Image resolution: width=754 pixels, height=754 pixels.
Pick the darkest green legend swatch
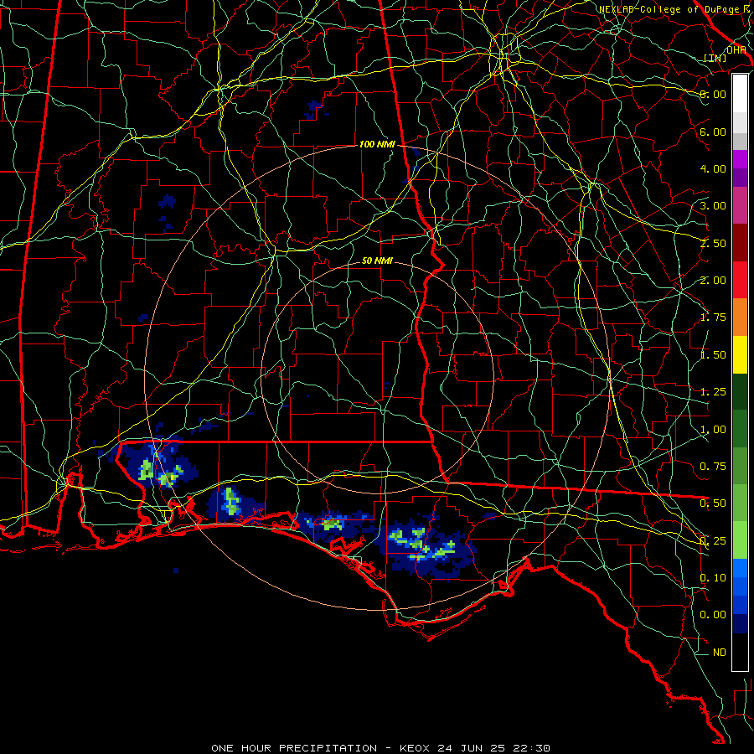pos(740,391)
